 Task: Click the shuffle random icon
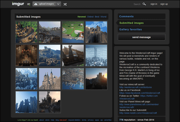tap(65, 4)
